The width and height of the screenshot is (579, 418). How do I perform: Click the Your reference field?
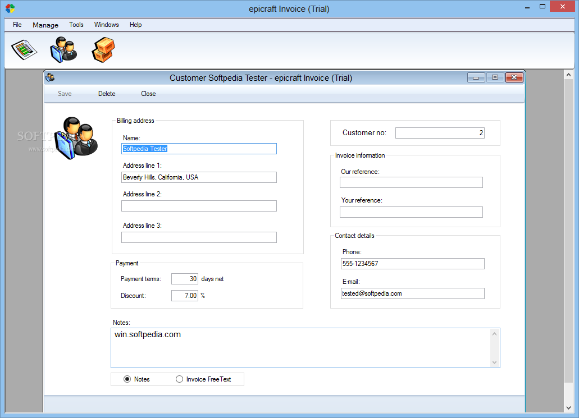tap(411, 212)
